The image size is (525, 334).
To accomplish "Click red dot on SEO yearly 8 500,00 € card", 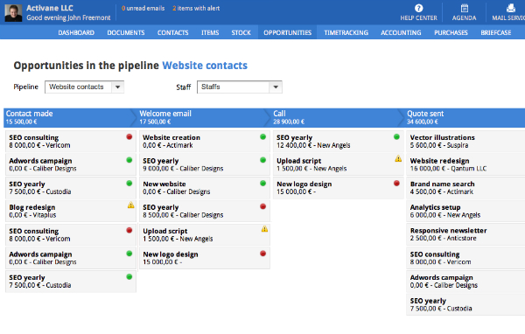I will pos(262,207).
